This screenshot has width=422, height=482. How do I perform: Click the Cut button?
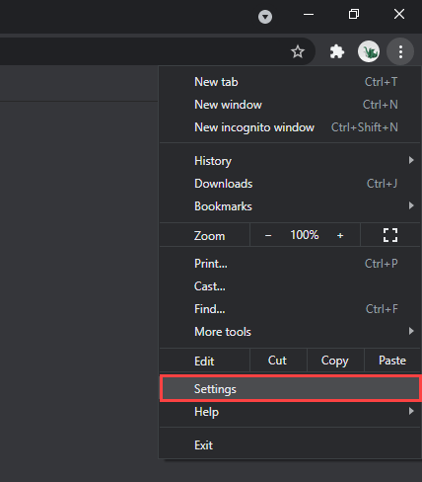(x=278, y=361)
